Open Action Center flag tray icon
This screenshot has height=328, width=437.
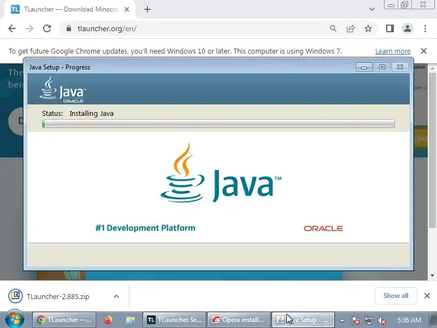[x=355, y=320]
